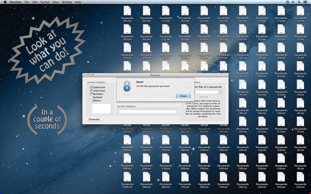Click the Great button in the dialog

(x=183, y=96)
